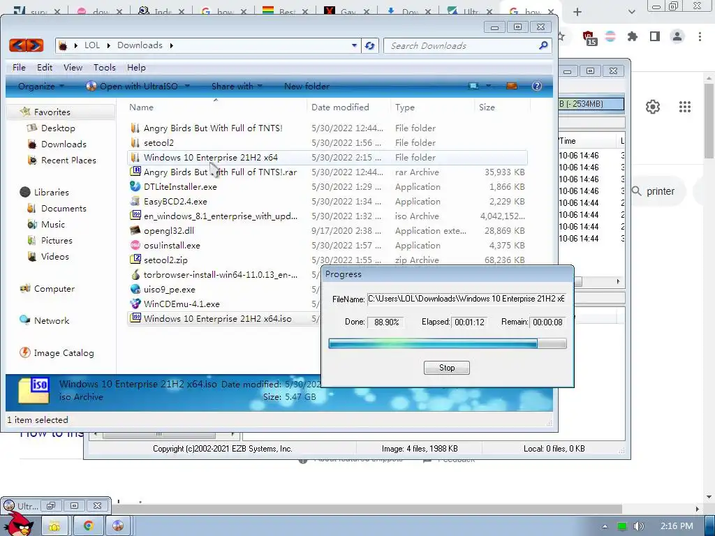Open the Tools menu

(x=105, y=68)
